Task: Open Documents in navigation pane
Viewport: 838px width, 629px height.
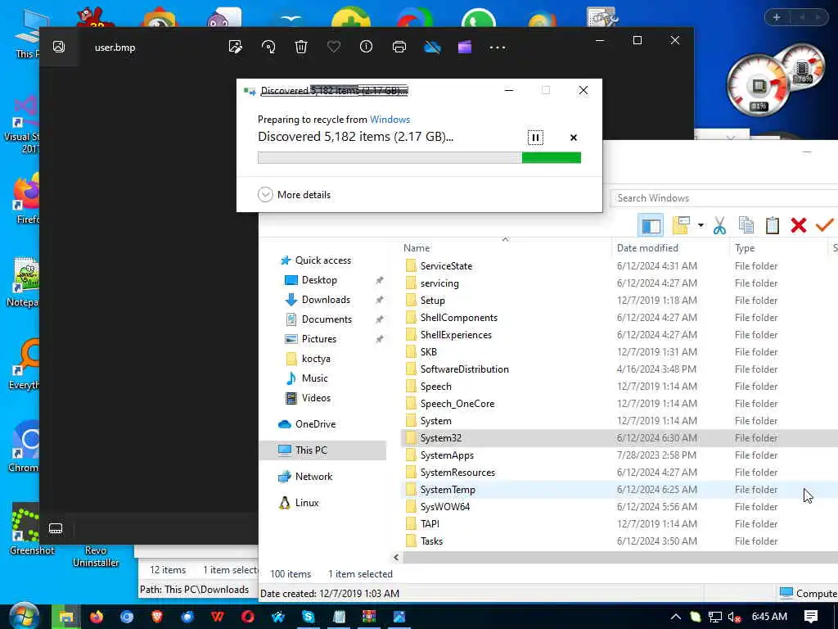Action: pos(327,319)
